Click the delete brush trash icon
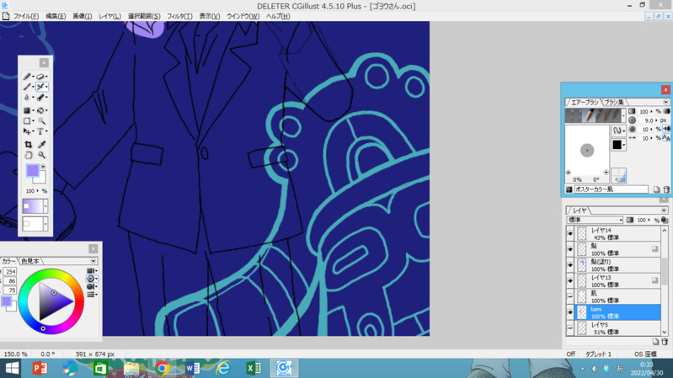This screenshot has width=673, height=378. pos(666,189)
